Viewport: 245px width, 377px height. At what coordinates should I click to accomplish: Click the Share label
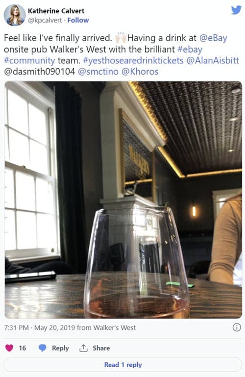coord(101,348)
